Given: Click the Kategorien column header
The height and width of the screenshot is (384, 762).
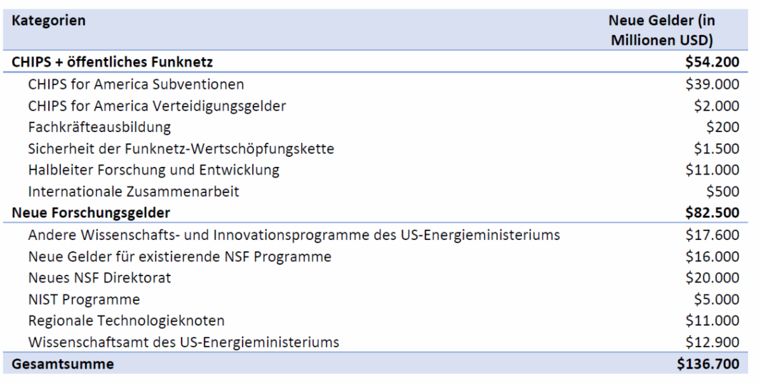Looking at the screenshot, I should (x=47, y=20).
